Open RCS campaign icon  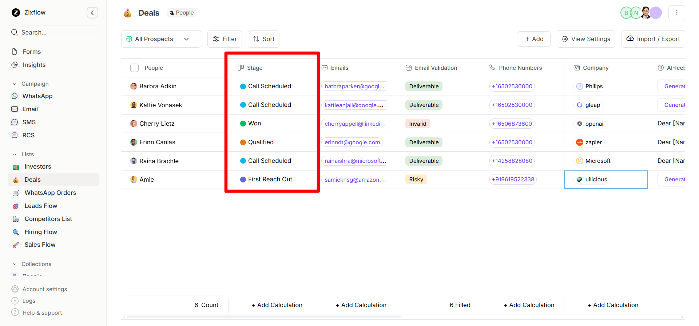click(15, 135)
